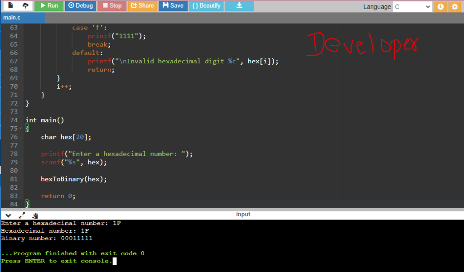Start debugging with the Debug button
Screen dimensions: 464x272
(x=80, y=5)
